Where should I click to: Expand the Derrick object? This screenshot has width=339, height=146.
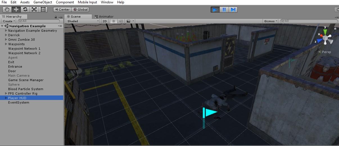coord(6,35)
